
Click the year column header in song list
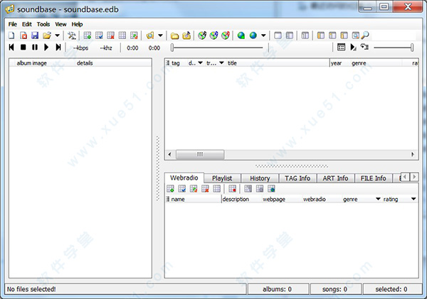tap(340, 63)
